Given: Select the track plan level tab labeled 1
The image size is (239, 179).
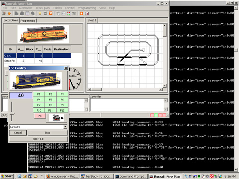Looking at the screenshot, I should click(x=92, y=20).
